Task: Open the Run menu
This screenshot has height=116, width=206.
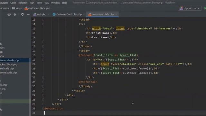Action: pos(32,3)
